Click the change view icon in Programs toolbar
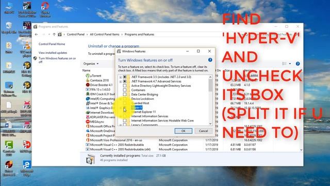Image resolution: width=330 pixels, height=186 pixels. pyautogui.click(x=284, y=64)
